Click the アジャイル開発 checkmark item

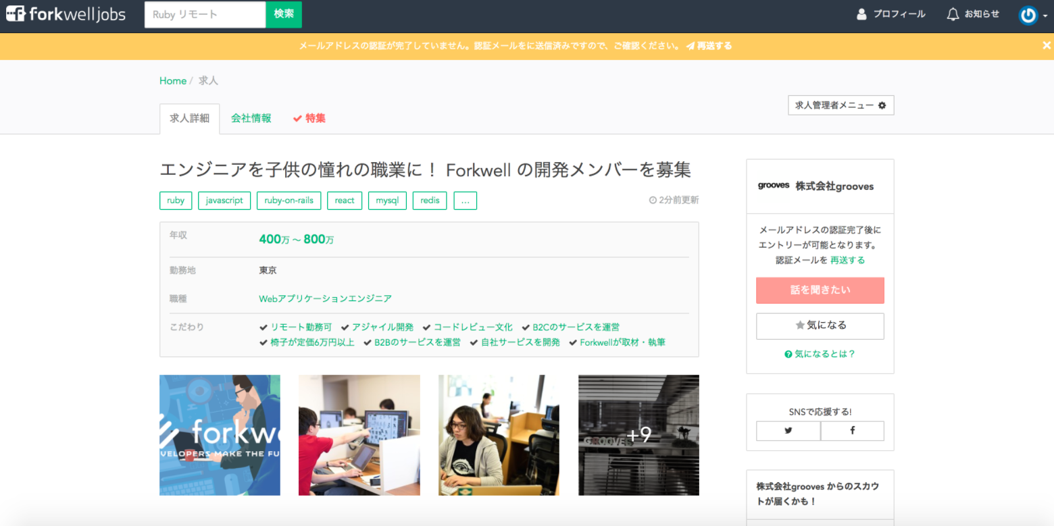tap(377, 327)
